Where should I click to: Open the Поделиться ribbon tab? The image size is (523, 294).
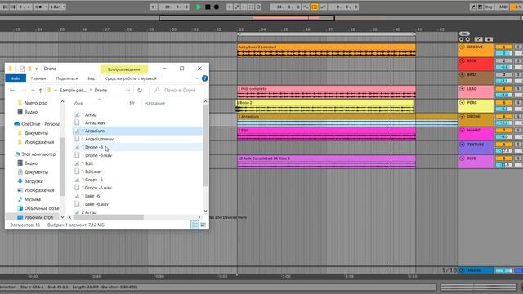pos(67,78)
